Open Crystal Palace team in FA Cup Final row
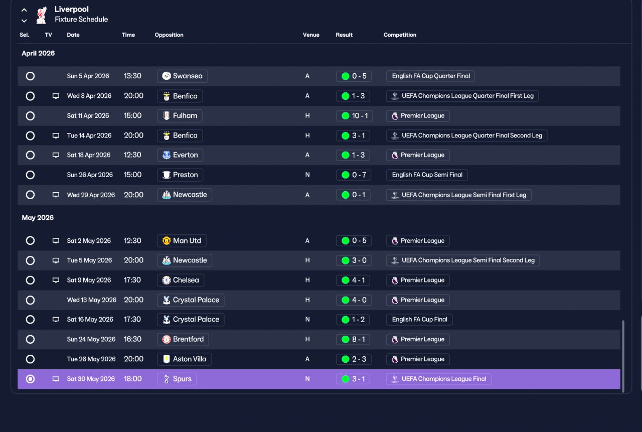 pos(191,320)
